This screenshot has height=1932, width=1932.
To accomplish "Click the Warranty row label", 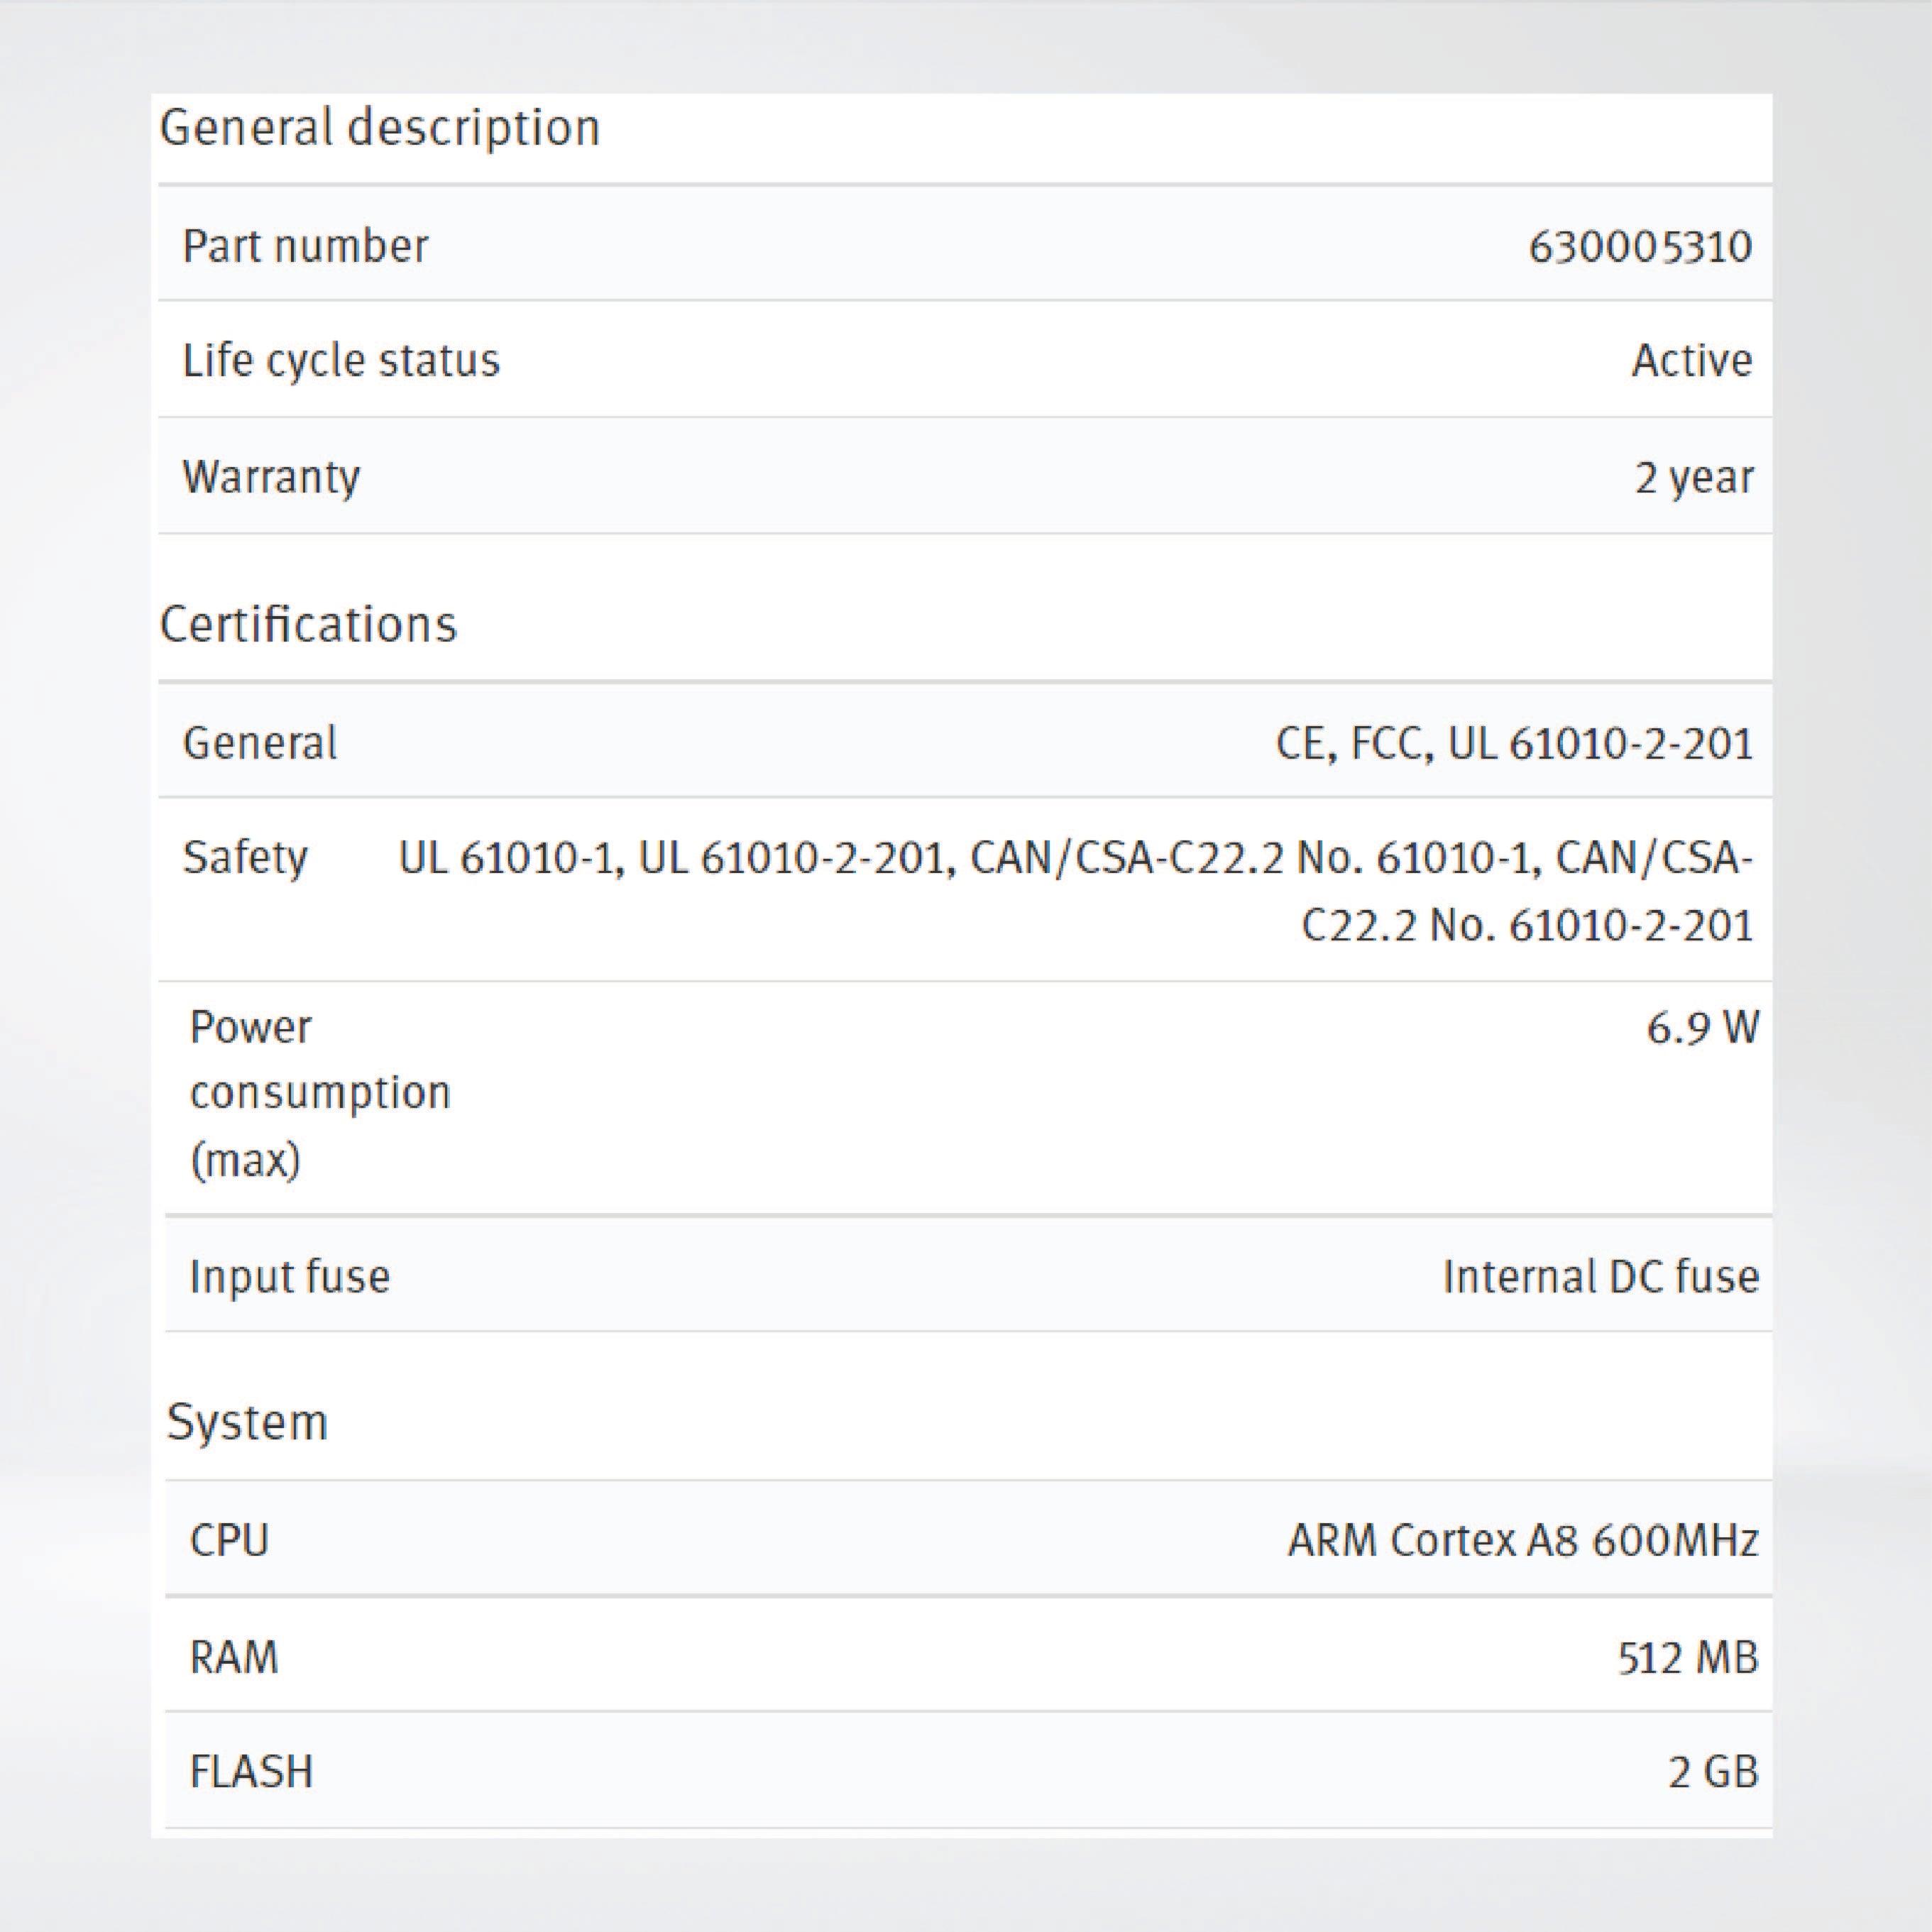I will [271, 477].
